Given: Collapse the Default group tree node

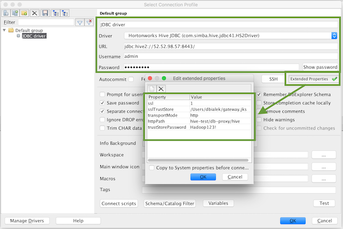Looking at the screenshot, I should coord(4,30).
